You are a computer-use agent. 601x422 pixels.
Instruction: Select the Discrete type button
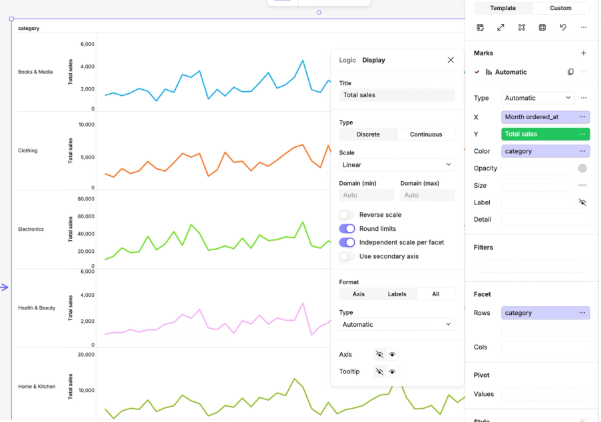pos(368,134)
